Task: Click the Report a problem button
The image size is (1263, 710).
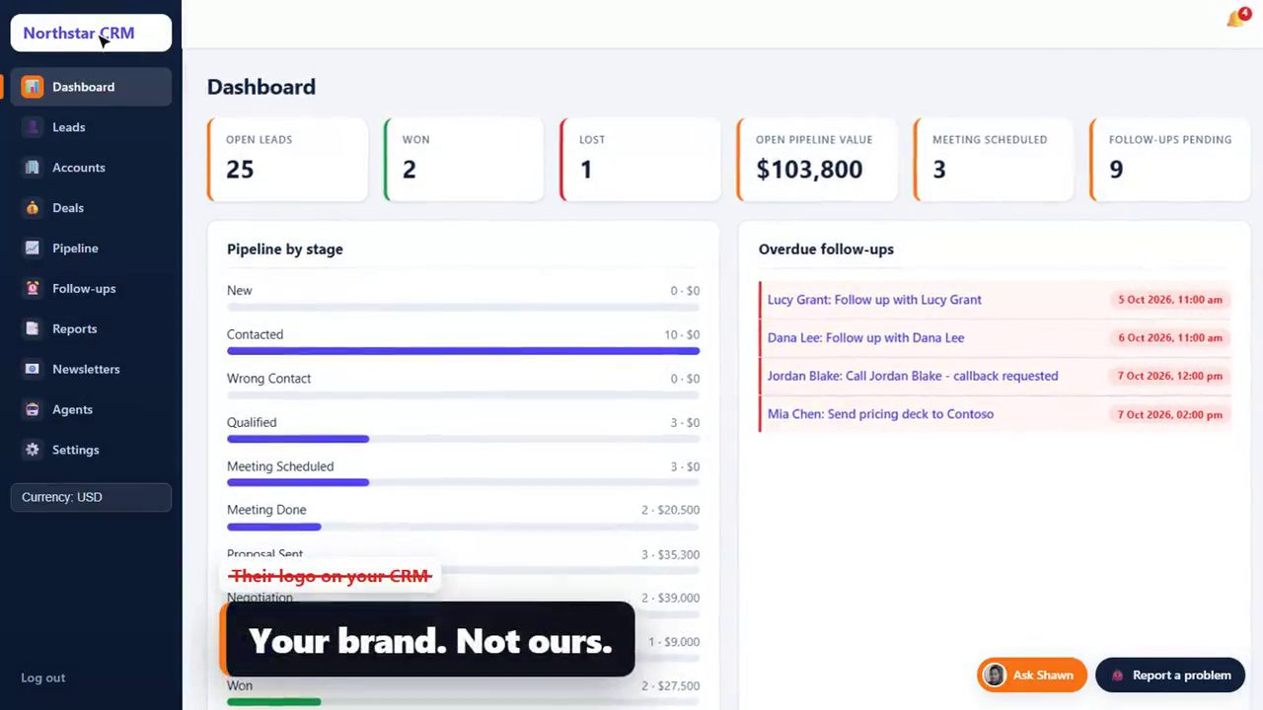Action: coord(1170,675)
